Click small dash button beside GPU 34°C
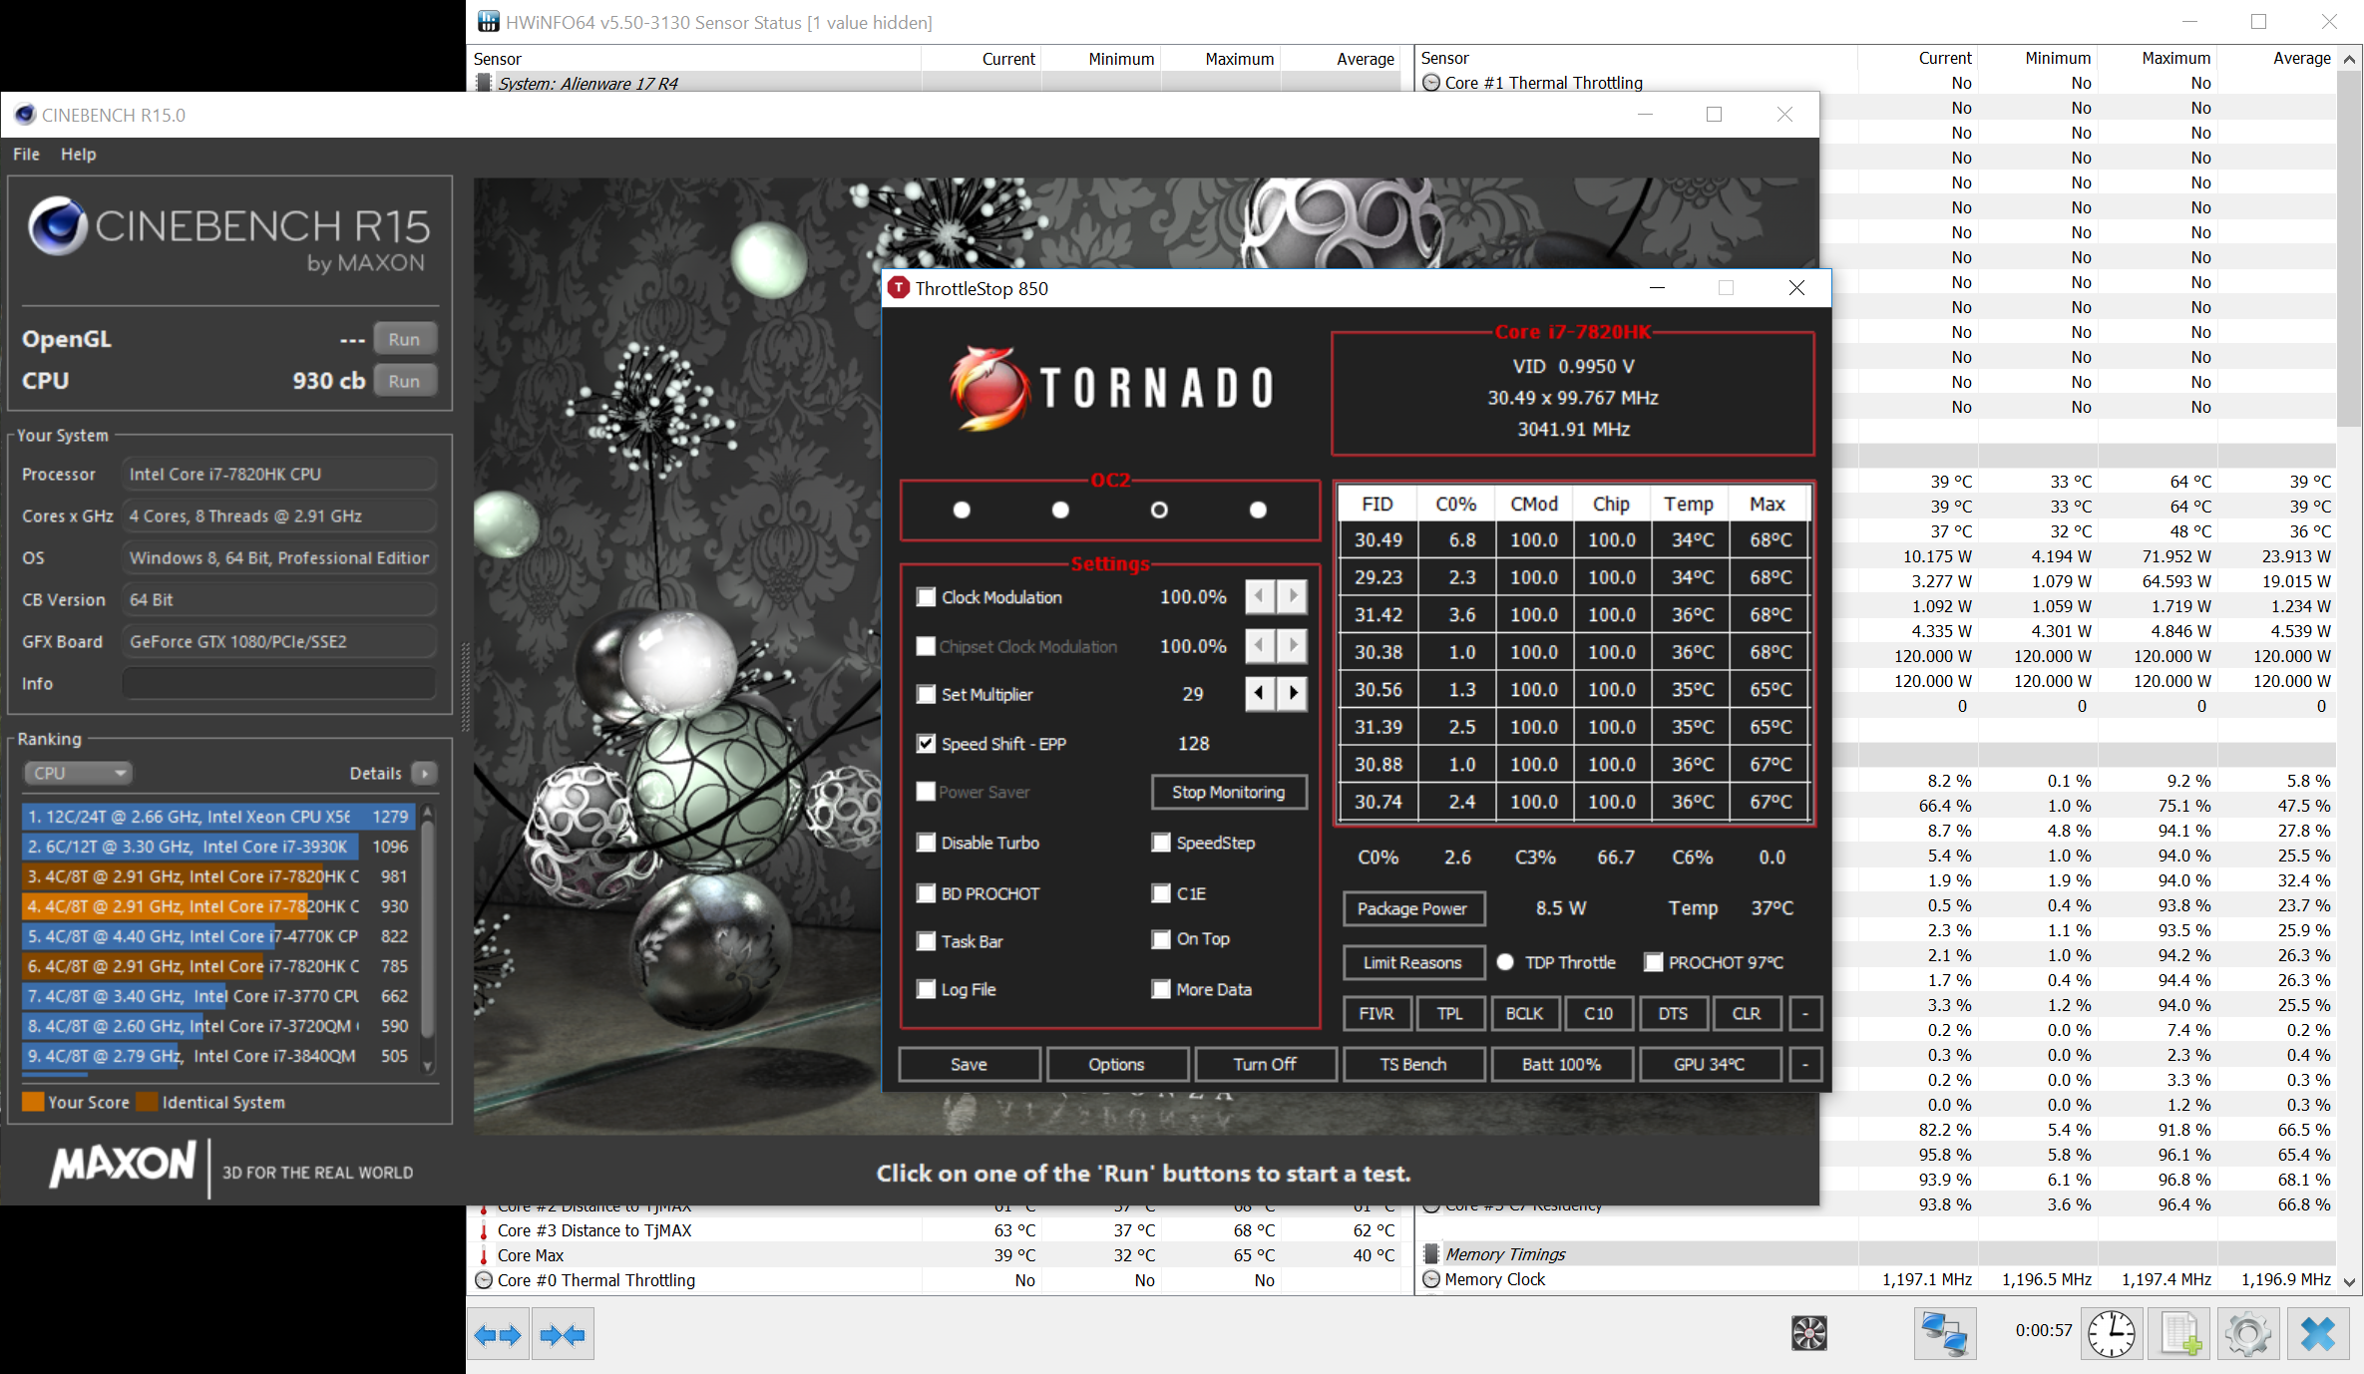Image resolution: width=2364 pixels, height=1374 pixels. (x=1804, y=1064)
